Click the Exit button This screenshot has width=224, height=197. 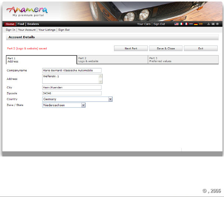[x=201, y=49]
